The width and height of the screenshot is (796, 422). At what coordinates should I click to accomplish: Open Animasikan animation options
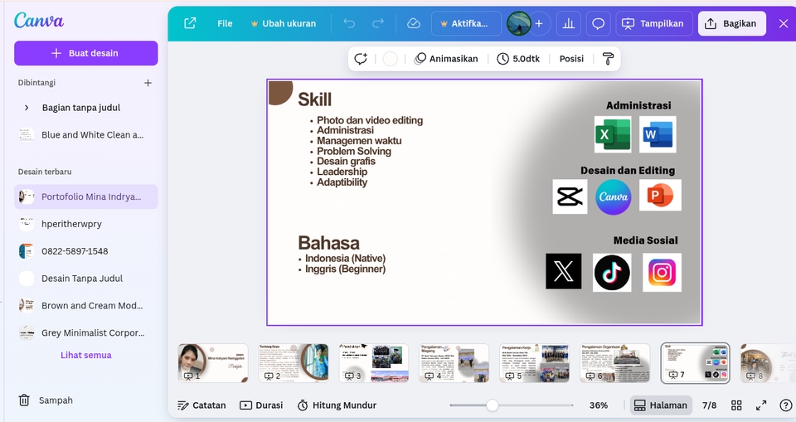click(x=446, y=59)
